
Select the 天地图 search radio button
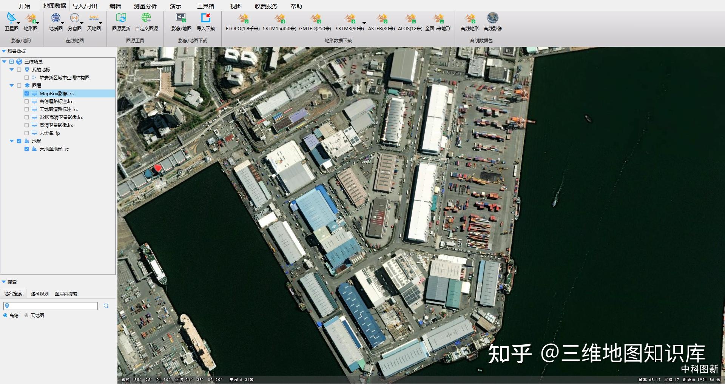point(26,316)
